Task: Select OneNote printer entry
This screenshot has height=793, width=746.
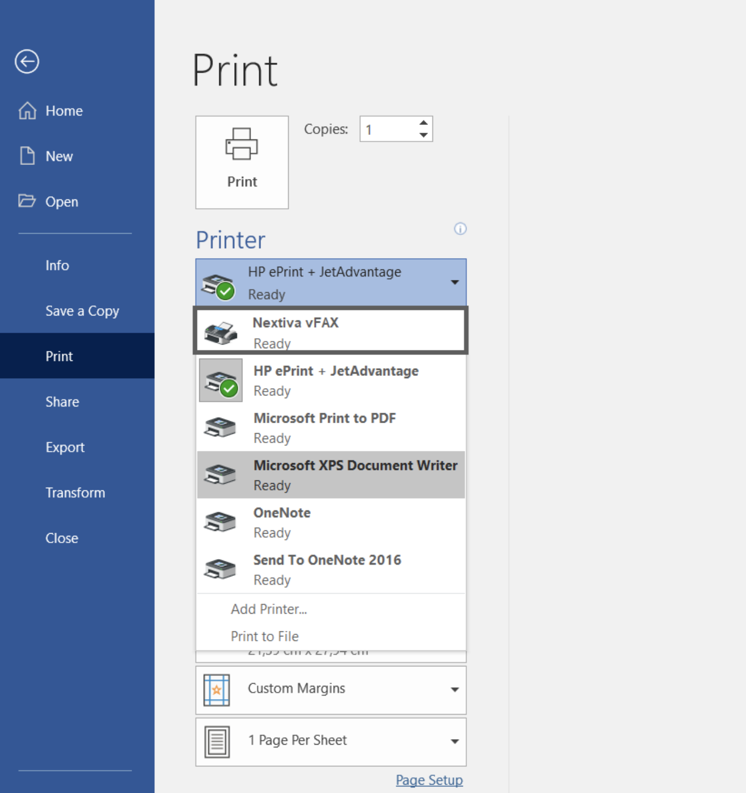Action: 331,522
